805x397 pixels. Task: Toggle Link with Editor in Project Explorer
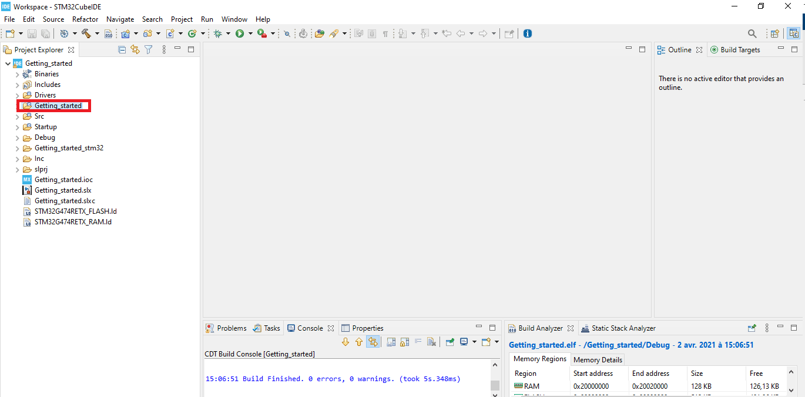(x=135, y=50)
